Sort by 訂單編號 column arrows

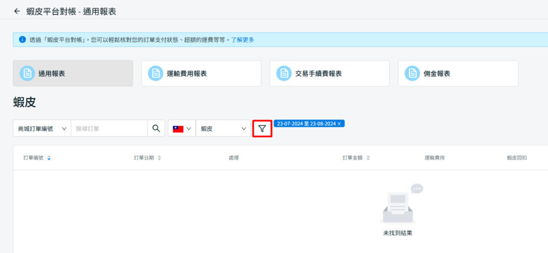49,158
